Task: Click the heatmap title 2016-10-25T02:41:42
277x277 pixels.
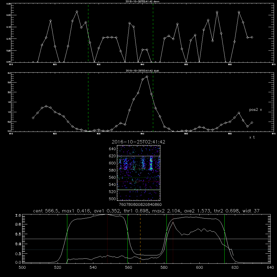Action: click(138, 142)
